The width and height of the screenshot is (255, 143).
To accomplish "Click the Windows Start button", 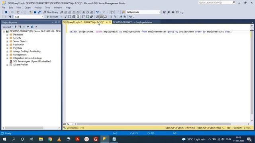I will [x=4, y=139].
